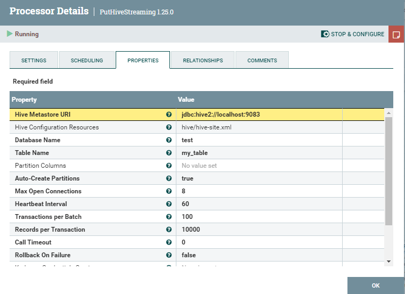This screenshot has height=294, width=405.
Task: Select the jdbc:hive2://localhost:9083 value
Action: (x=221, y=115)
